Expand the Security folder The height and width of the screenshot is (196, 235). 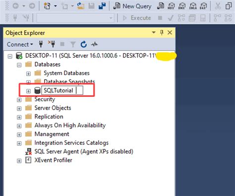click(x=19, y=100)
